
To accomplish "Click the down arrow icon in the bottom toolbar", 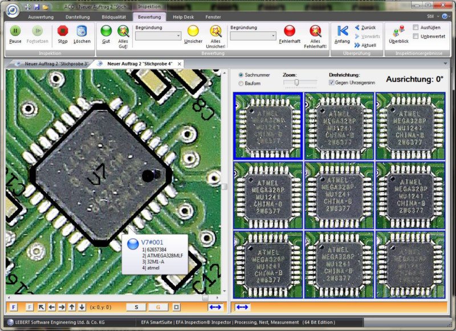I will point(82,307).
